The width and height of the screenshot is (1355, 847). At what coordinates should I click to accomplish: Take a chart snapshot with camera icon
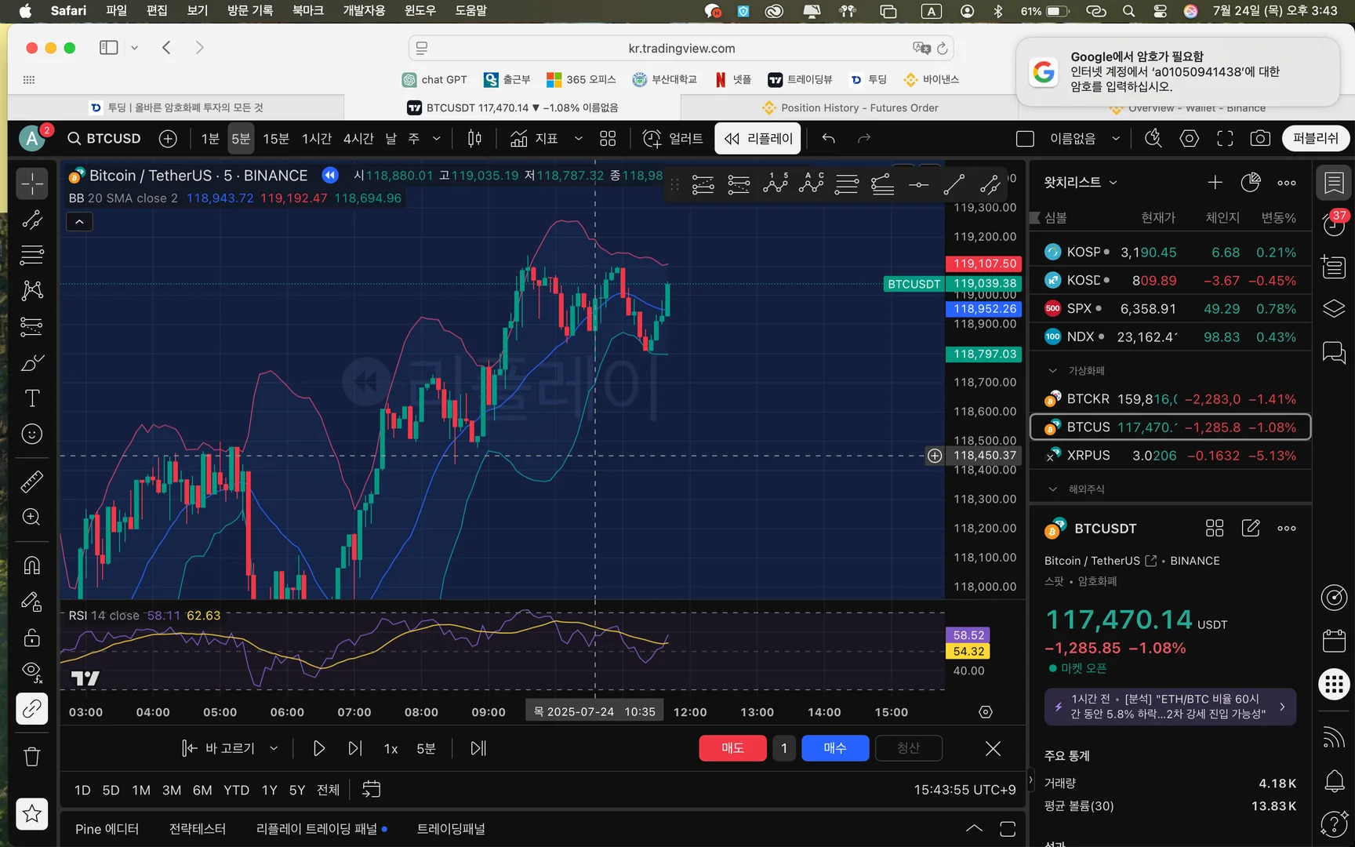point(1260,139)
